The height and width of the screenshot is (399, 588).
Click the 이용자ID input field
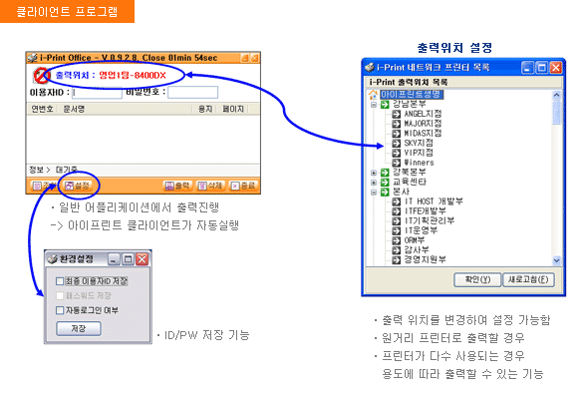pyautogui.click(x=97, y=93)
